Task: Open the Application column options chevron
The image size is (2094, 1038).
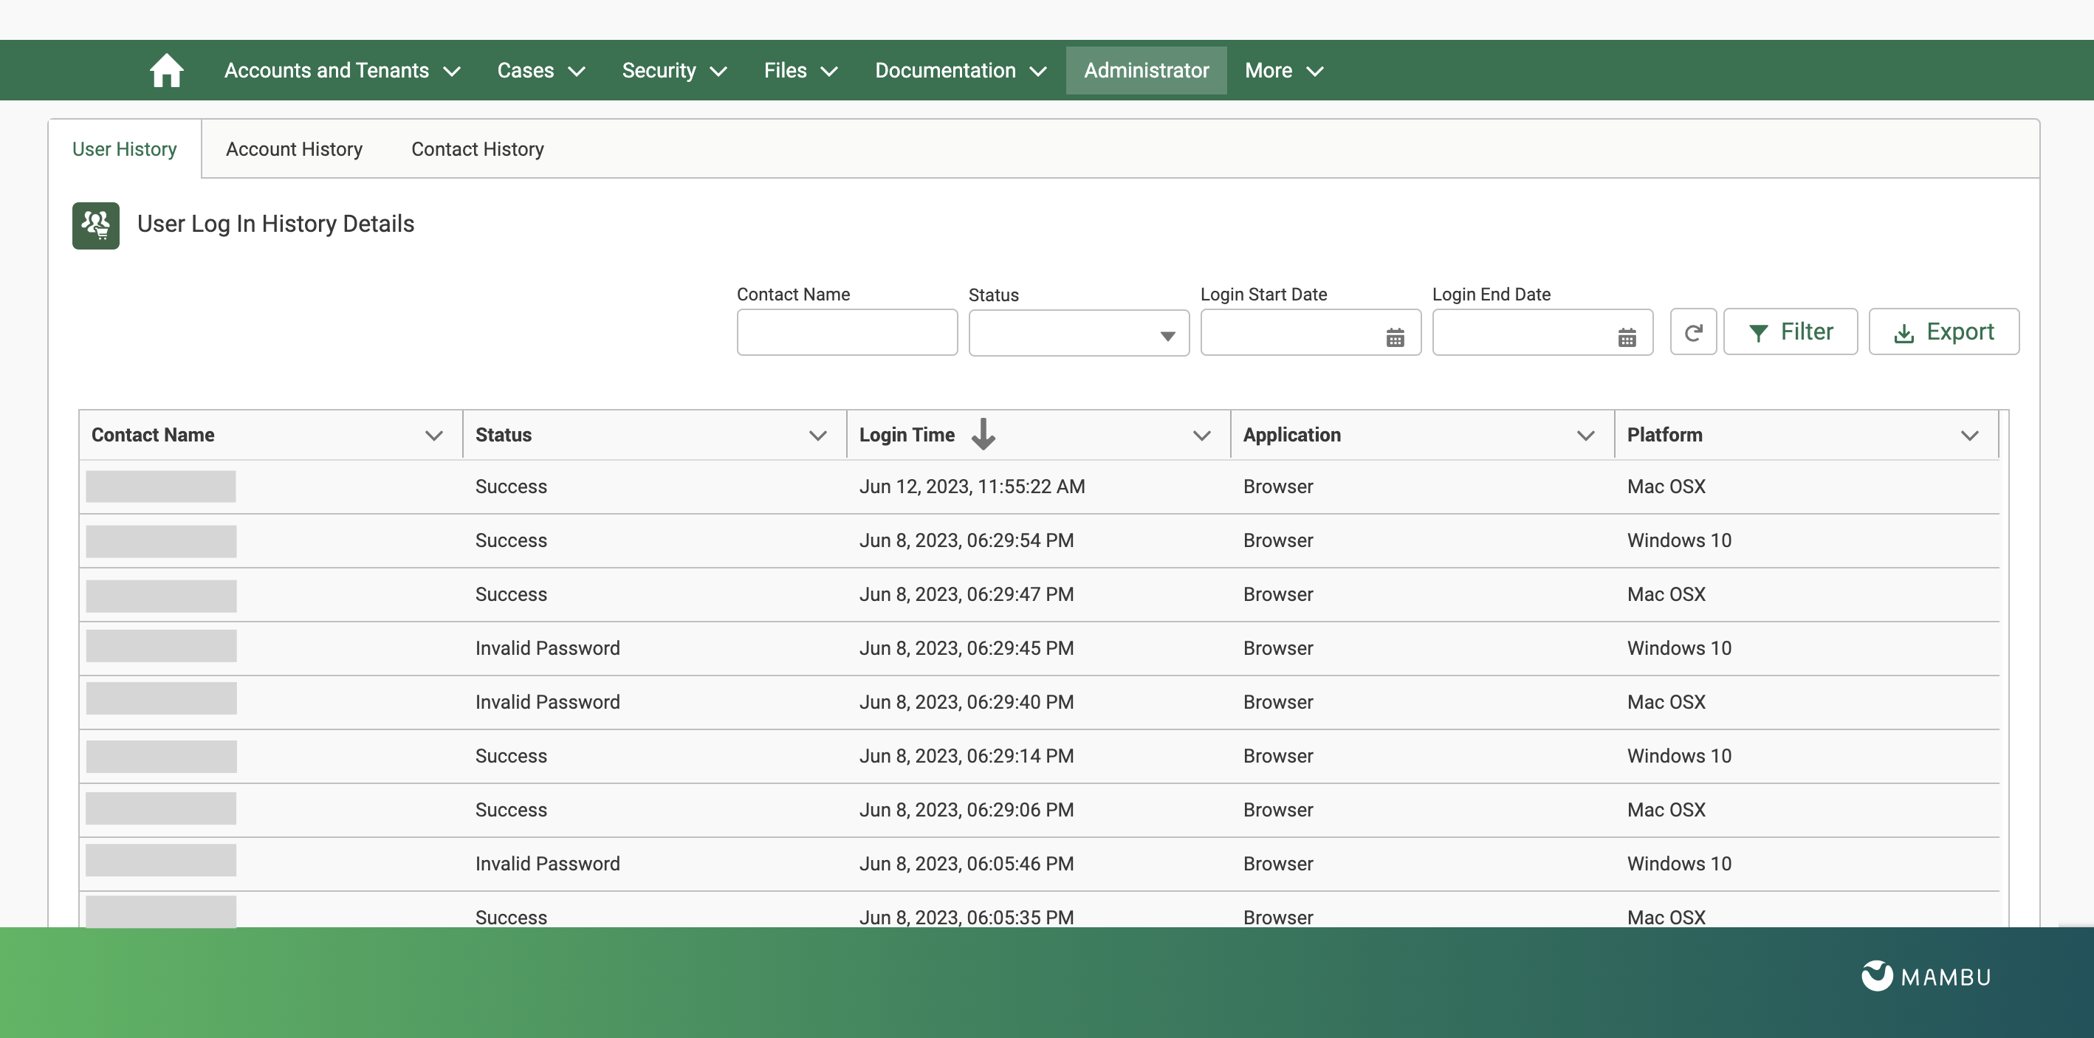Action: click(x=1586, y=435)
